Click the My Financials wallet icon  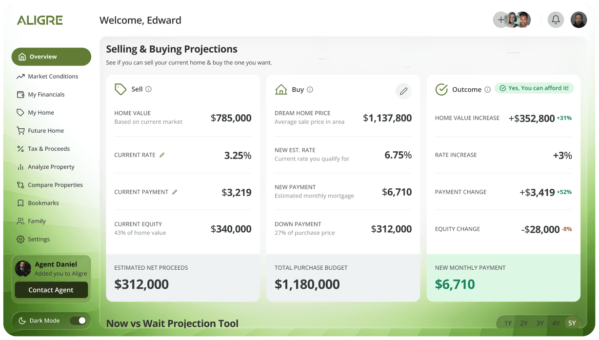click(20, 95)
